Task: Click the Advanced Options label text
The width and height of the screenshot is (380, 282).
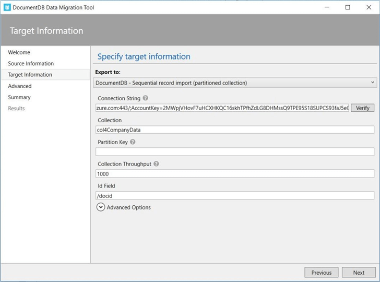Action: click(x=129, y=207)
